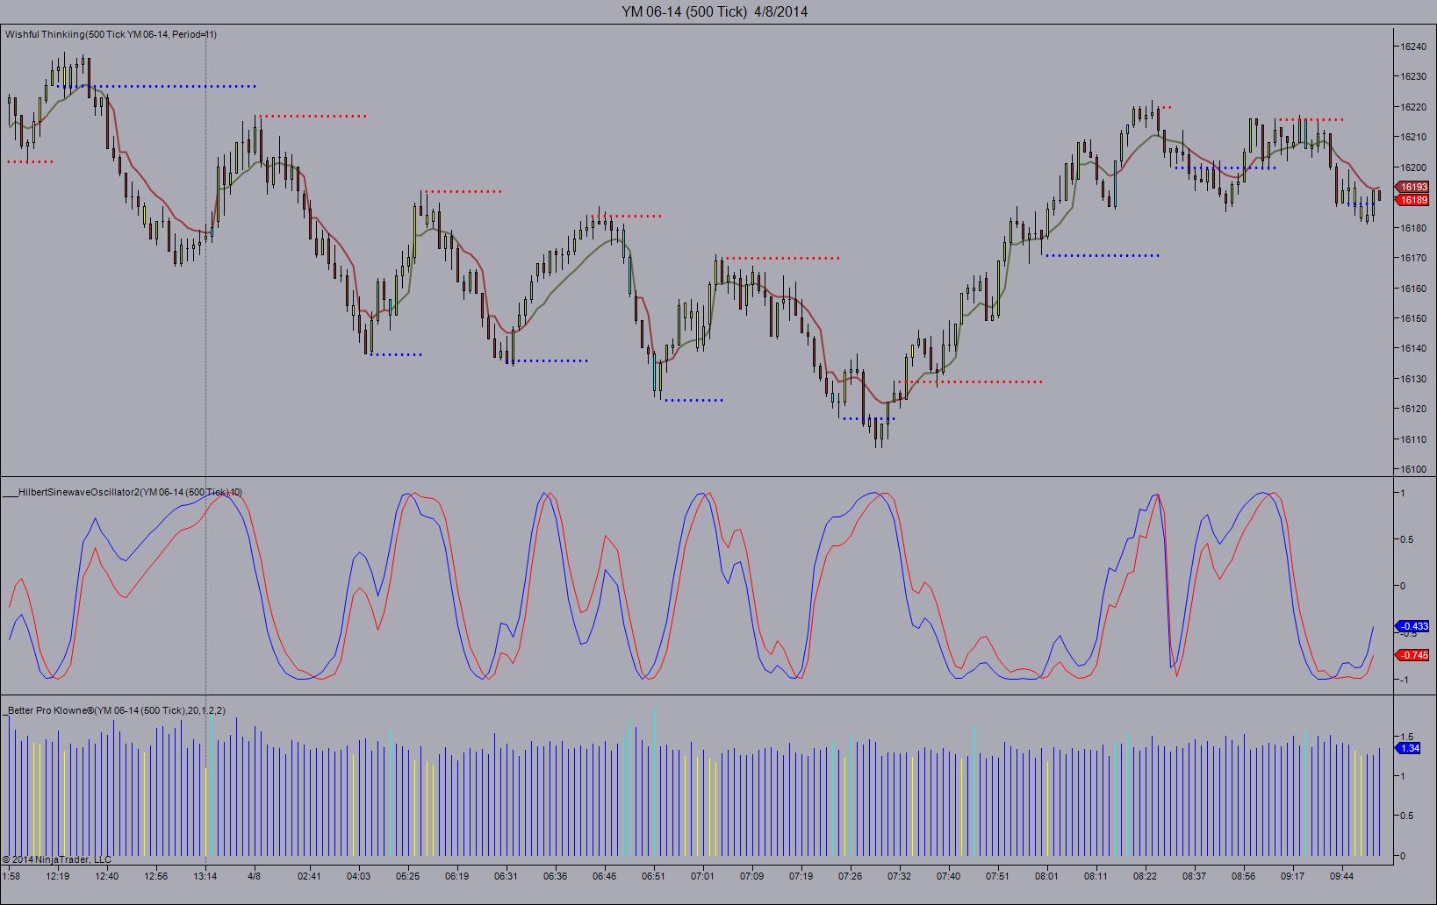
Task: Click the blue 1.34 volume value marker
Action: 1410,748
